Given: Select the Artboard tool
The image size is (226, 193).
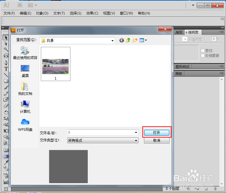Looking at the screenshot, I should 6,189.
